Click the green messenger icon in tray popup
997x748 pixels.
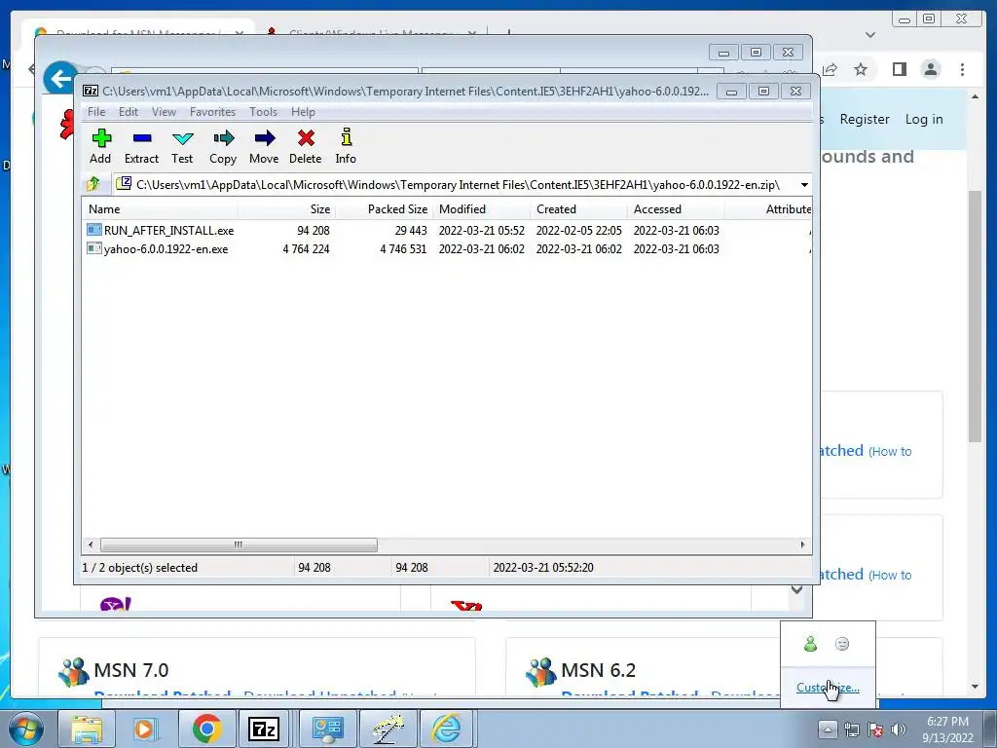coord(810,644)
